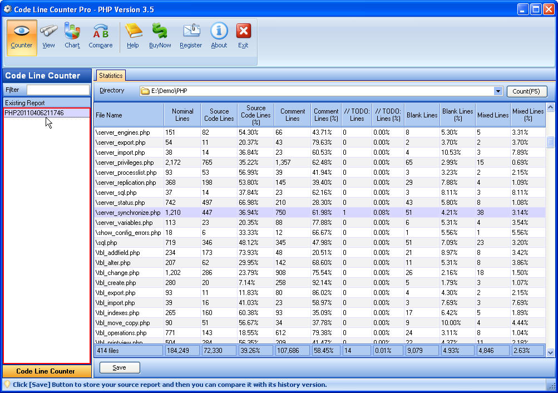The width and height of the screenshot is (558, 393).
Task: Click the Existing Report header
Action: point(47,102)
